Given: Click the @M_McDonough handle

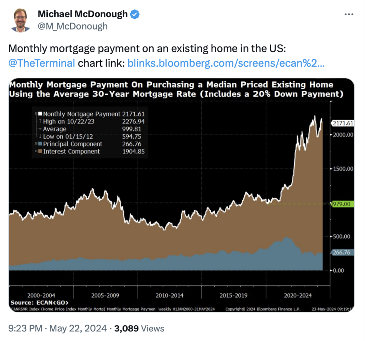Looking at the screenshot, I should coord(72,26).
